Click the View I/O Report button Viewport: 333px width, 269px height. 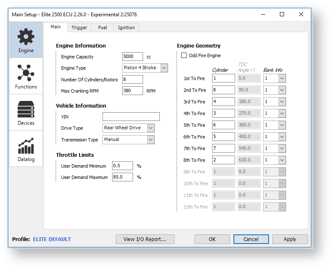pos(145,239)
